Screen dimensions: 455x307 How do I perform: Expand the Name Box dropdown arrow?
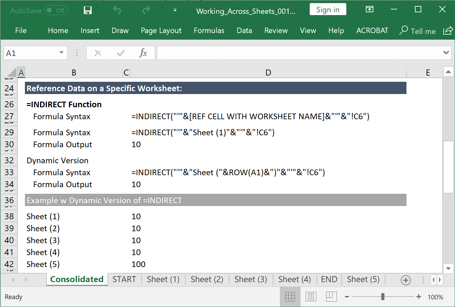click(x=61, y=53)
